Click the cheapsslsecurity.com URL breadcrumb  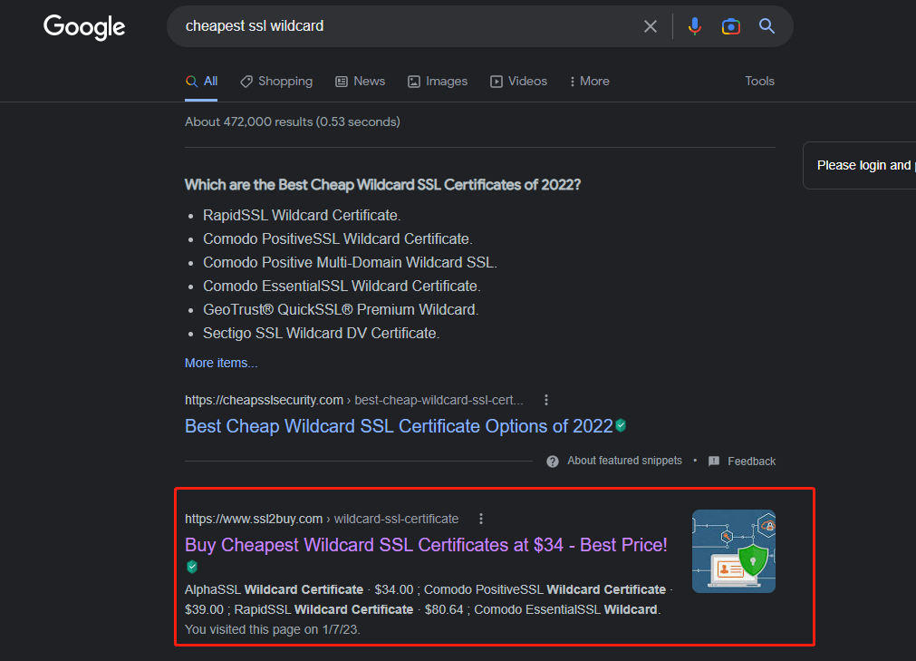pyautogui.click(x=354, y=400)
